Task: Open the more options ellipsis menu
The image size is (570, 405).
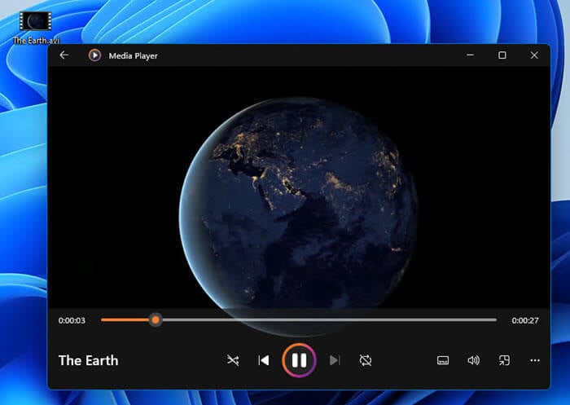Action: (x=535, y=360)
